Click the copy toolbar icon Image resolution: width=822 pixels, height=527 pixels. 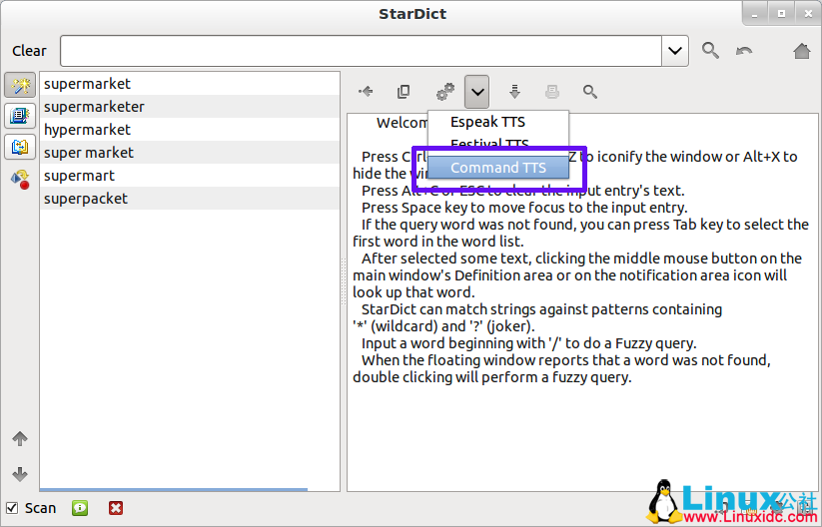[x=404, y=92]
